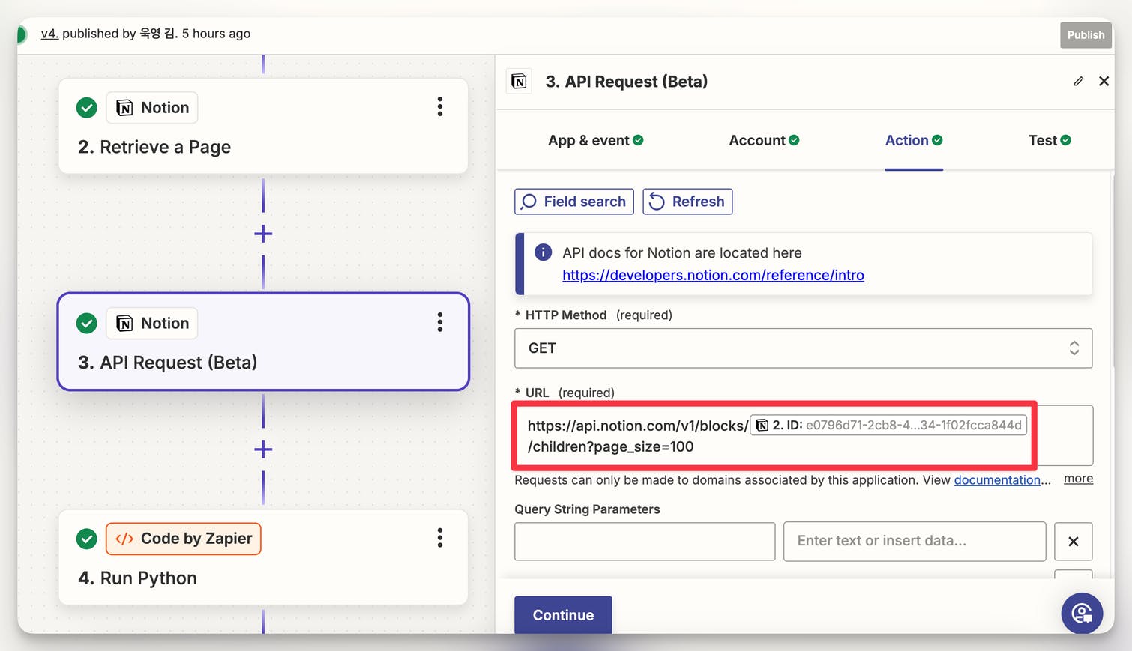
Task: Click the Notion icon in panel header
Action: click(x=519, y=81)
